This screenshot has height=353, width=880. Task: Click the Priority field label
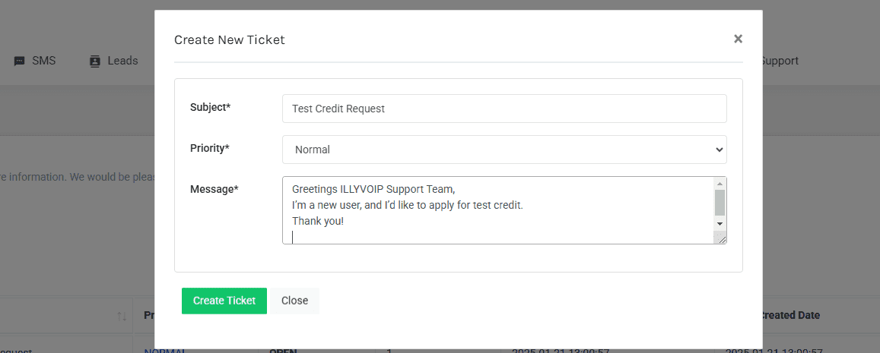click(x=209, y=148)
